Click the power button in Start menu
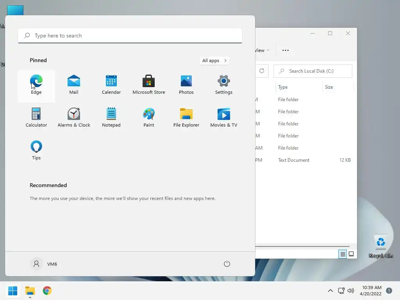400x300 pixels. click(x=227, y=264)
